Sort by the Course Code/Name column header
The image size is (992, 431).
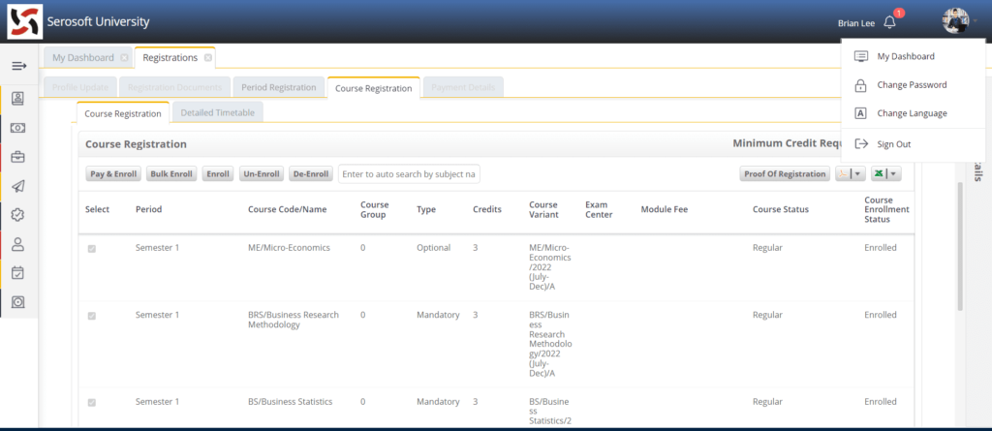tap(287, 209)
